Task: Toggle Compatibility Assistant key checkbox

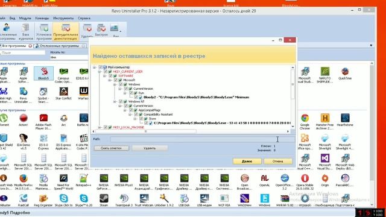Action: point(136,115)
